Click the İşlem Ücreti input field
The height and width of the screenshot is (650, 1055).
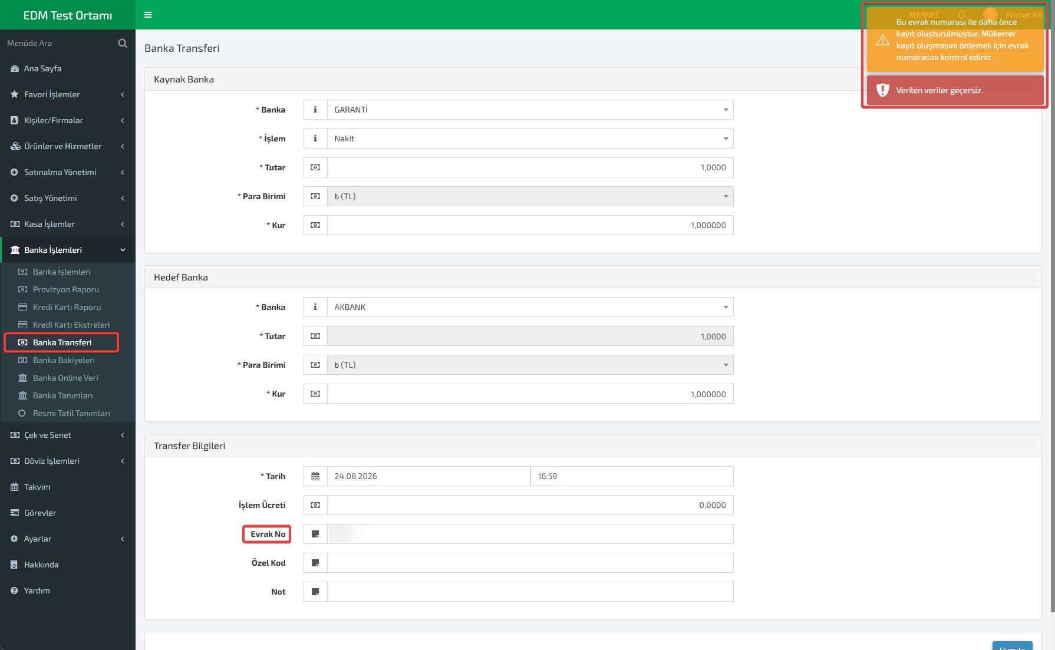530,505
